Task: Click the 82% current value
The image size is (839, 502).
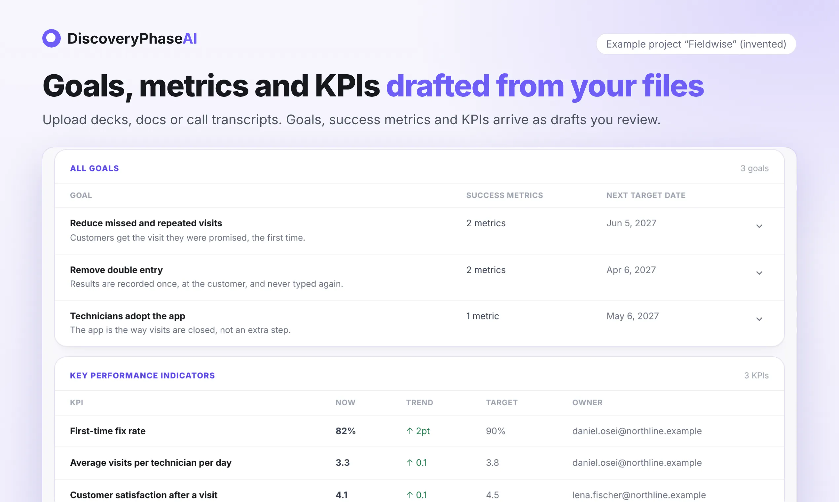Action: click(x=346, y=431)
